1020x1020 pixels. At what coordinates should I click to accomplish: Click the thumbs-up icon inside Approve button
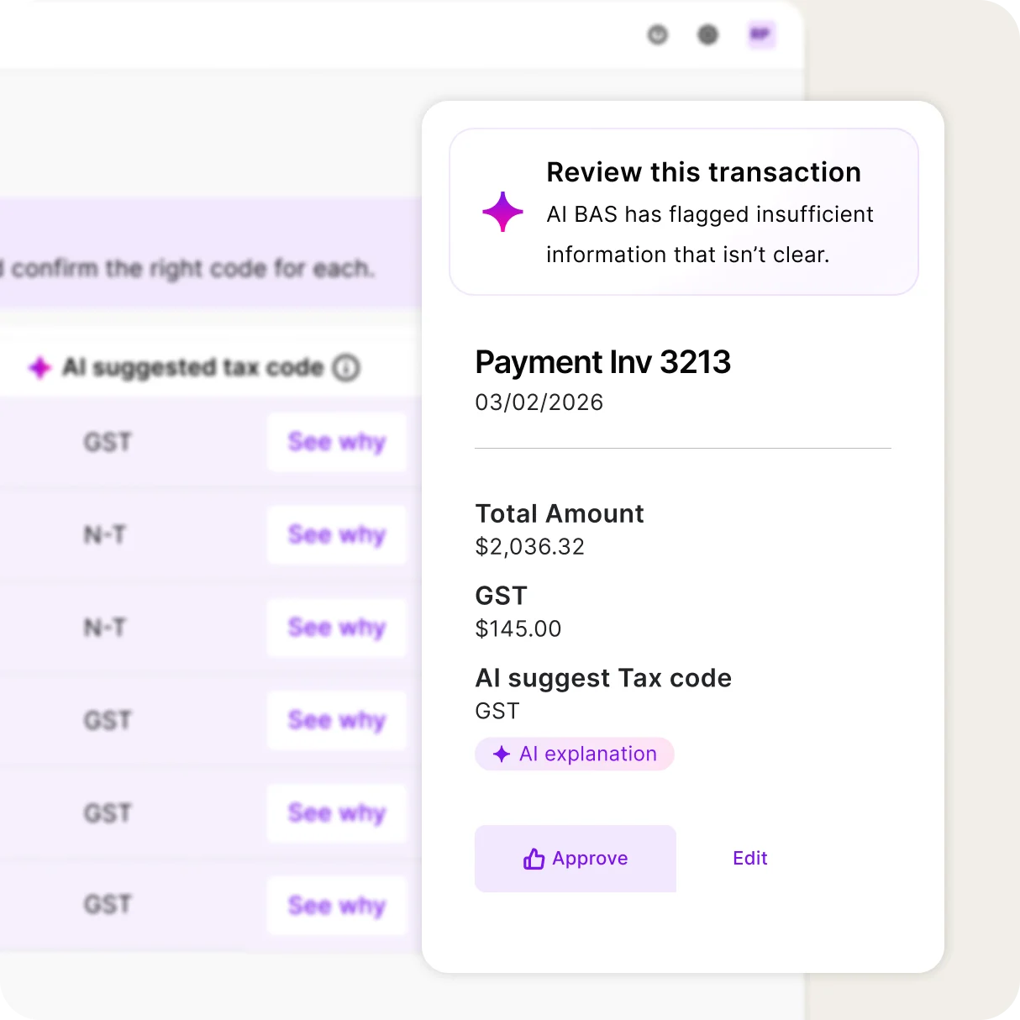click(x=533, y=859)
